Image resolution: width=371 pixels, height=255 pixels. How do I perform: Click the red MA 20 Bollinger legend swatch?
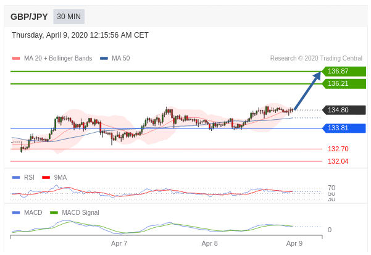pos(16,59)
